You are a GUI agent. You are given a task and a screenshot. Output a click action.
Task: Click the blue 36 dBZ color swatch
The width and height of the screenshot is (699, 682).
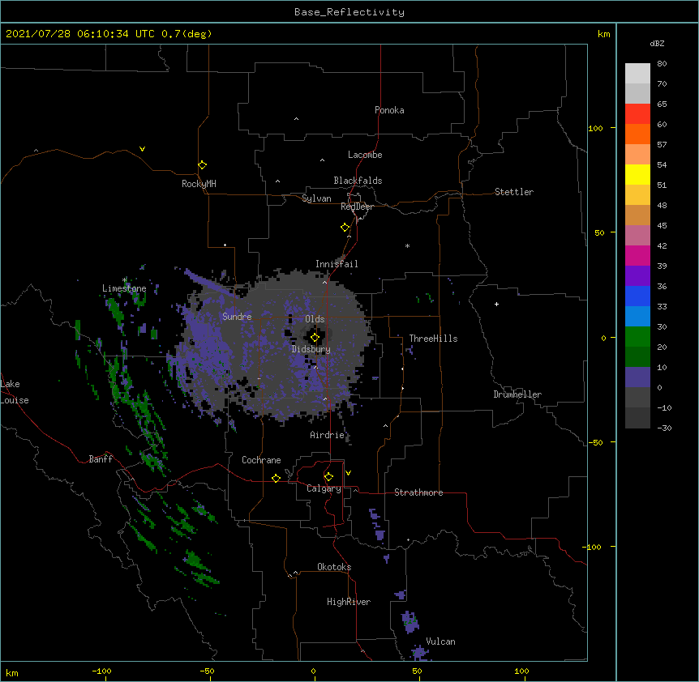[637, 296]
